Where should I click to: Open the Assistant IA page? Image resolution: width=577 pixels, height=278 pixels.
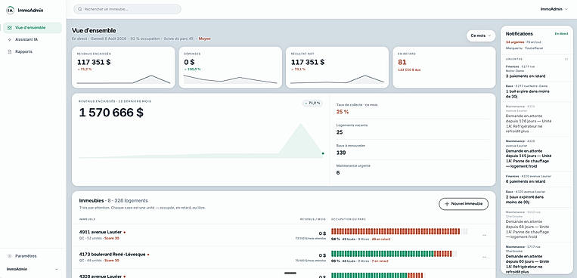pyautogui.click(x=33, y=40)
